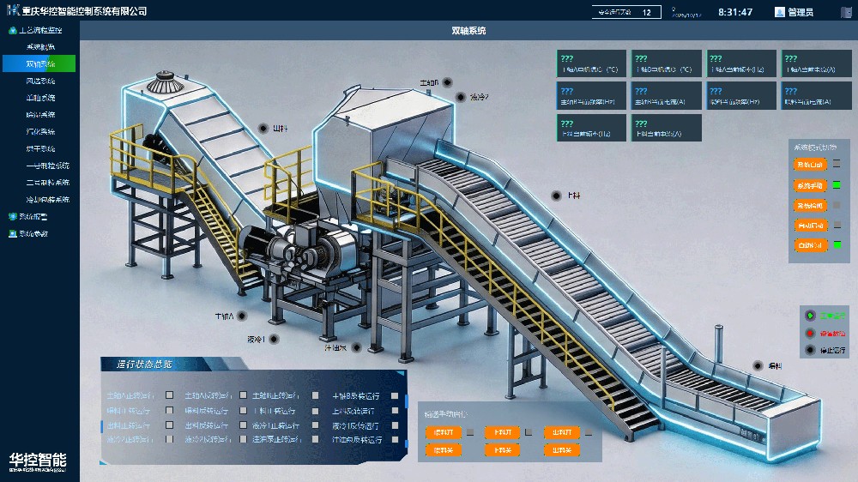Toggle the 出料正转运行 status box
Image resolution: width=858 pixels, height=482 pixels.
[170, 425]
